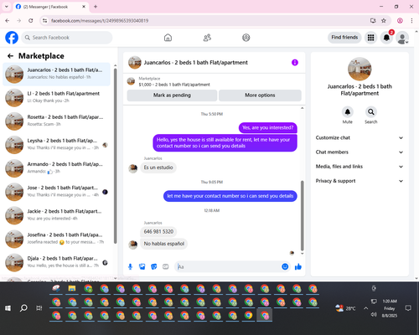Open Task View on the taskbar

39,308
